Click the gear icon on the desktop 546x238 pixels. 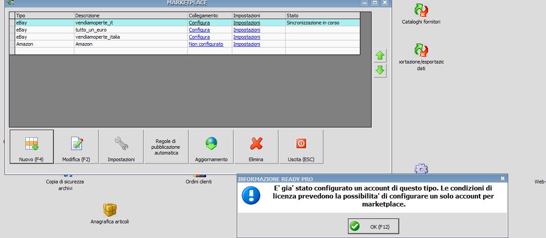click(421, 169)
